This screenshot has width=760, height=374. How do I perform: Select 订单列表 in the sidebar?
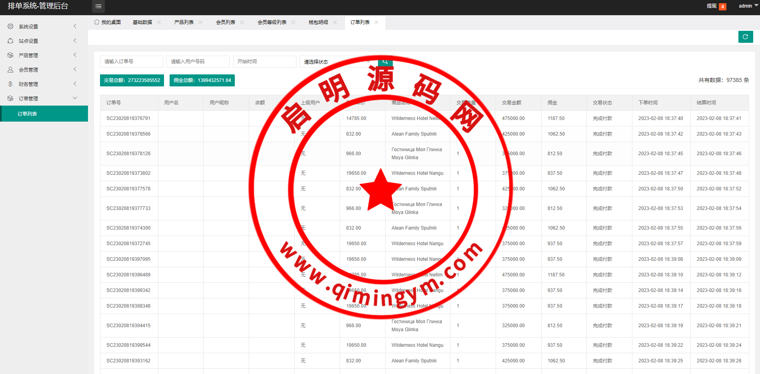coord(27,114)
